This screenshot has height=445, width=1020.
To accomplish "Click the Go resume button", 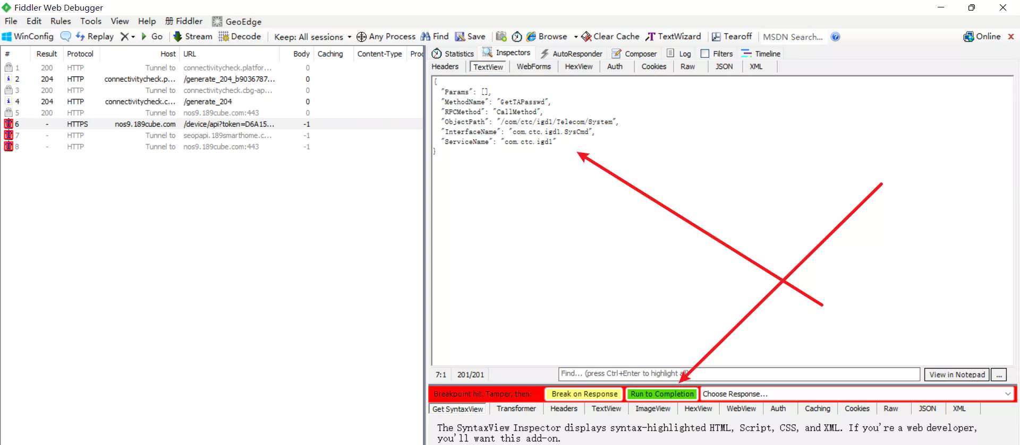I will click(152, 37).
